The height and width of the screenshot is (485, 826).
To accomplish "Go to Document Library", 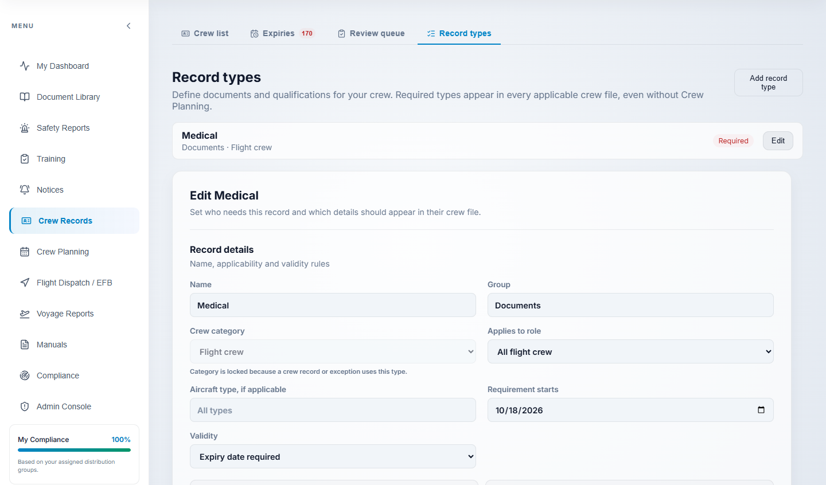I will pos(74,97).
